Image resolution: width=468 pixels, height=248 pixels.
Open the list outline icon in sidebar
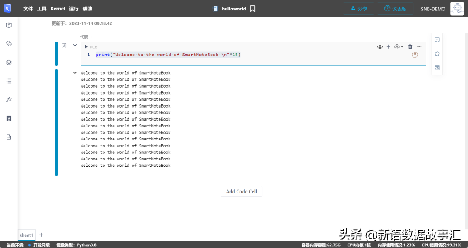tap(9, 81)
